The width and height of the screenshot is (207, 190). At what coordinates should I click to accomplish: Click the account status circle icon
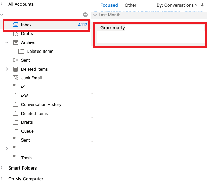coord(85,15)
